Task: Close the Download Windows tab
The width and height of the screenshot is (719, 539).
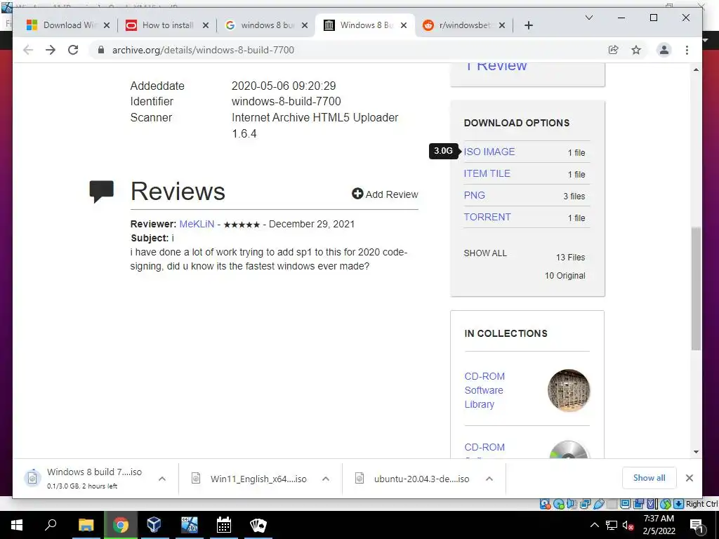Action: click(x=107, y=25)
